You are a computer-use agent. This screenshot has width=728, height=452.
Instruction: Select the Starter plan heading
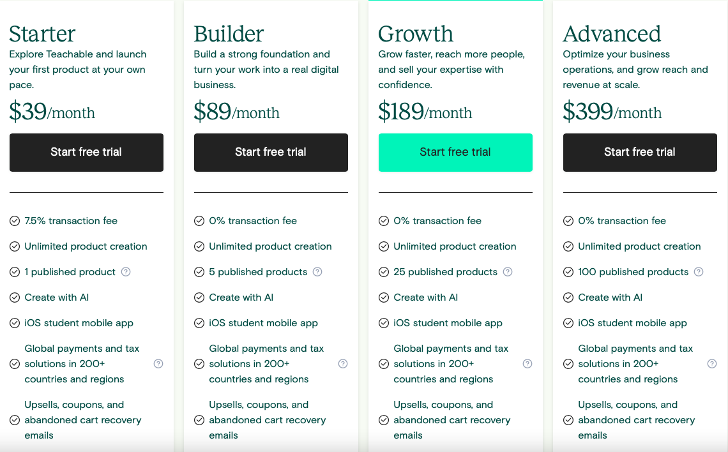coord(42,34)
